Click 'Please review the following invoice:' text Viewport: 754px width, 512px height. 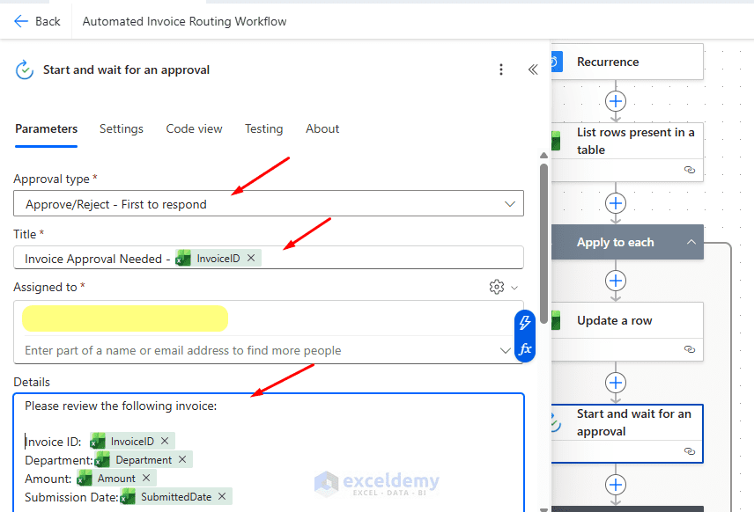(x=121, y=406)
